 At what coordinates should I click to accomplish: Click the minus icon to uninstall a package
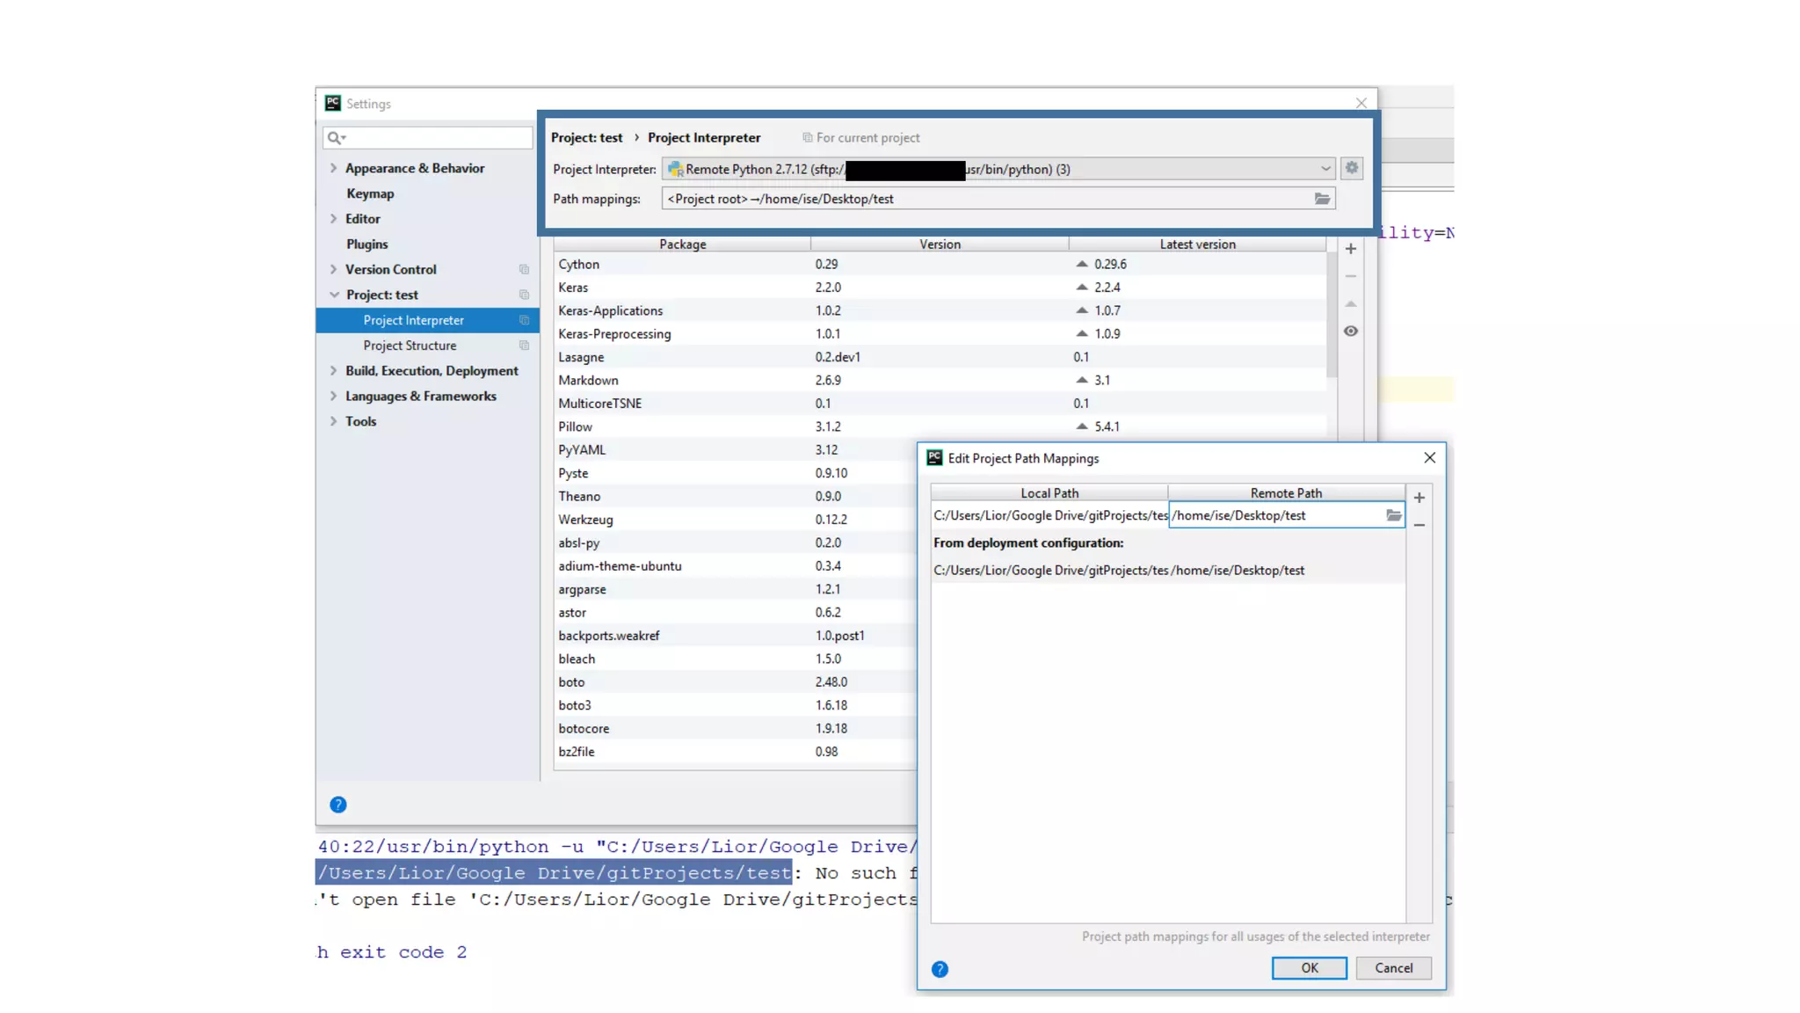(x=1350, y=276)
